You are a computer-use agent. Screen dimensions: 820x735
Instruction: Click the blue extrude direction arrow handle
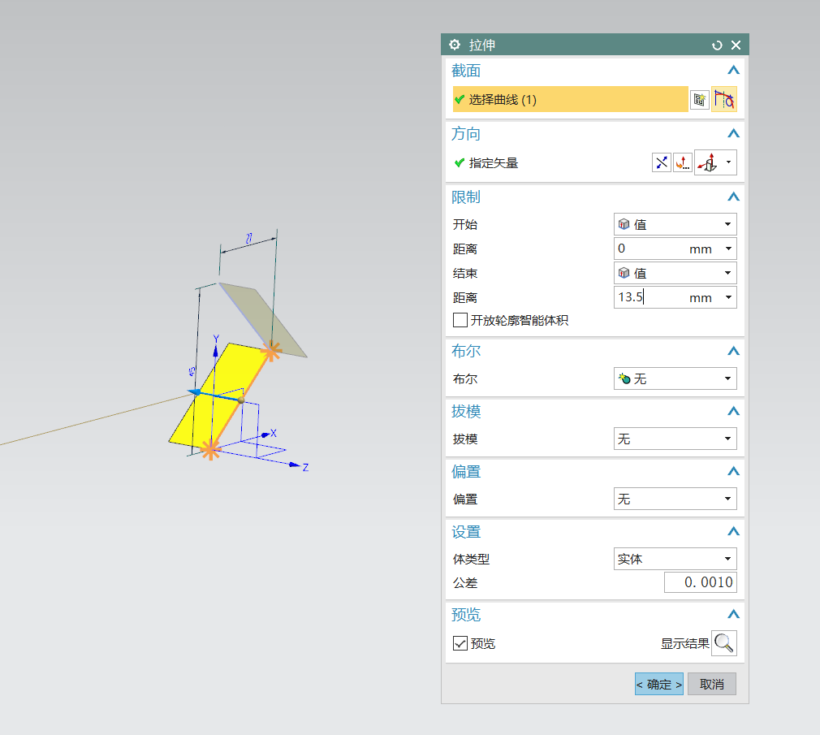coord(195,392)
